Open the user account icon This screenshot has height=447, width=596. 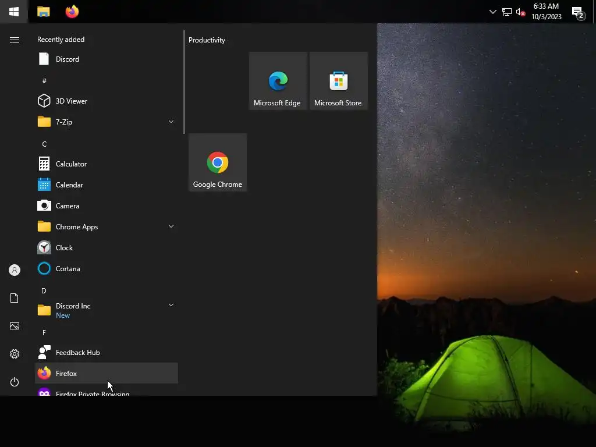pos(15,270)
